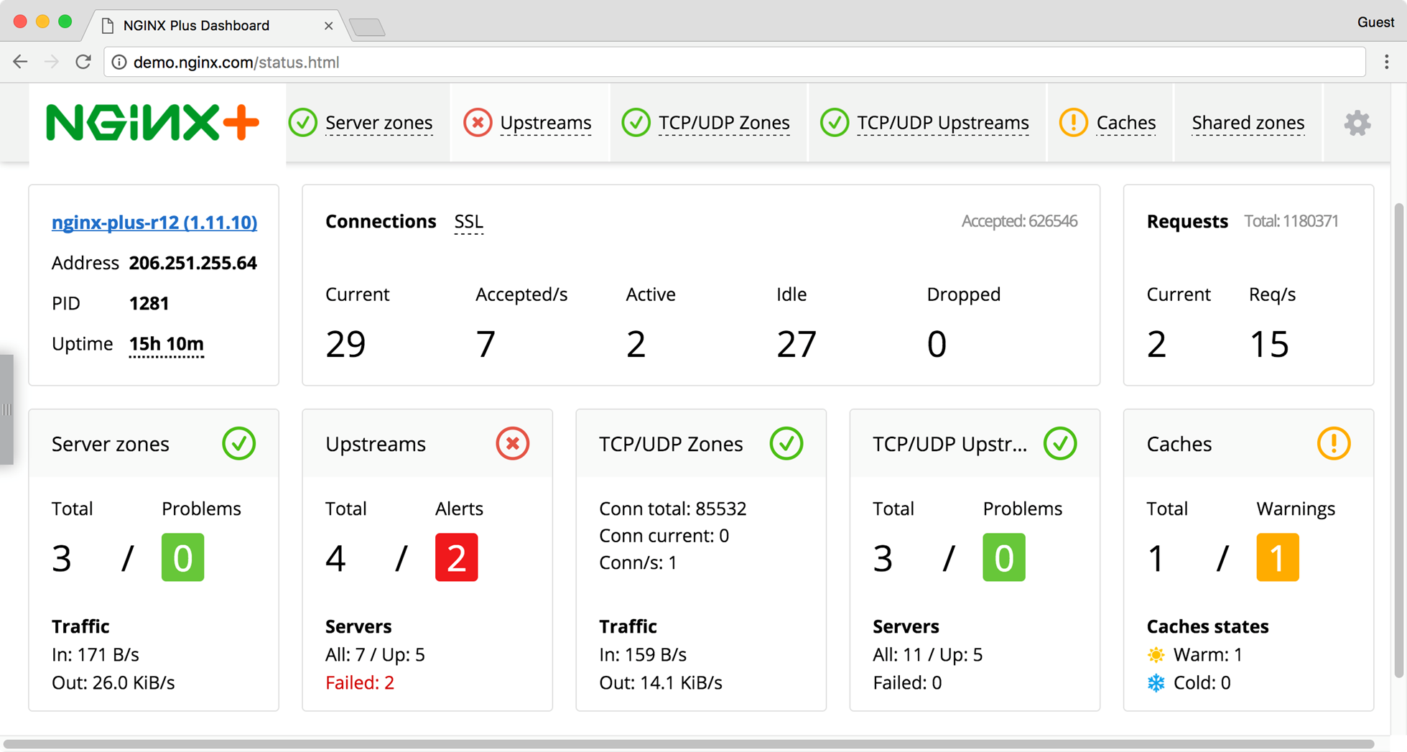This screenshot has width=1407, height=752.
Task: Click the red 2 Alerts badge
Action: click(456, 557)
